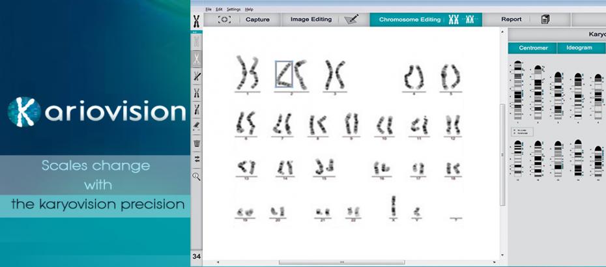Click the chromosome pair icons beside Chromosome Editing
Screen dimensions: 606x267
point(461,20)
